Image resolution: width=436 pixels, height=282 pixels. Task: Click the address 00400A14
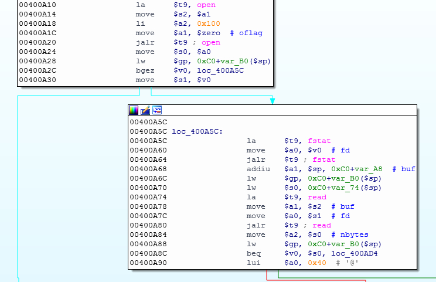tap(38, 14)
